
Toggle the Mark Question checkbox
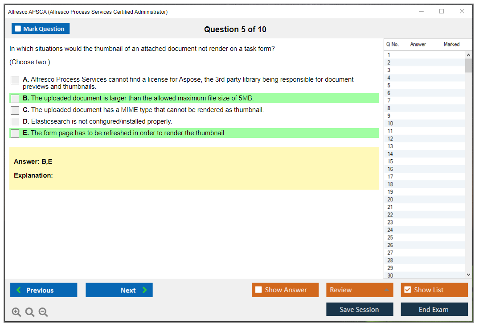(x=18, y=29)
